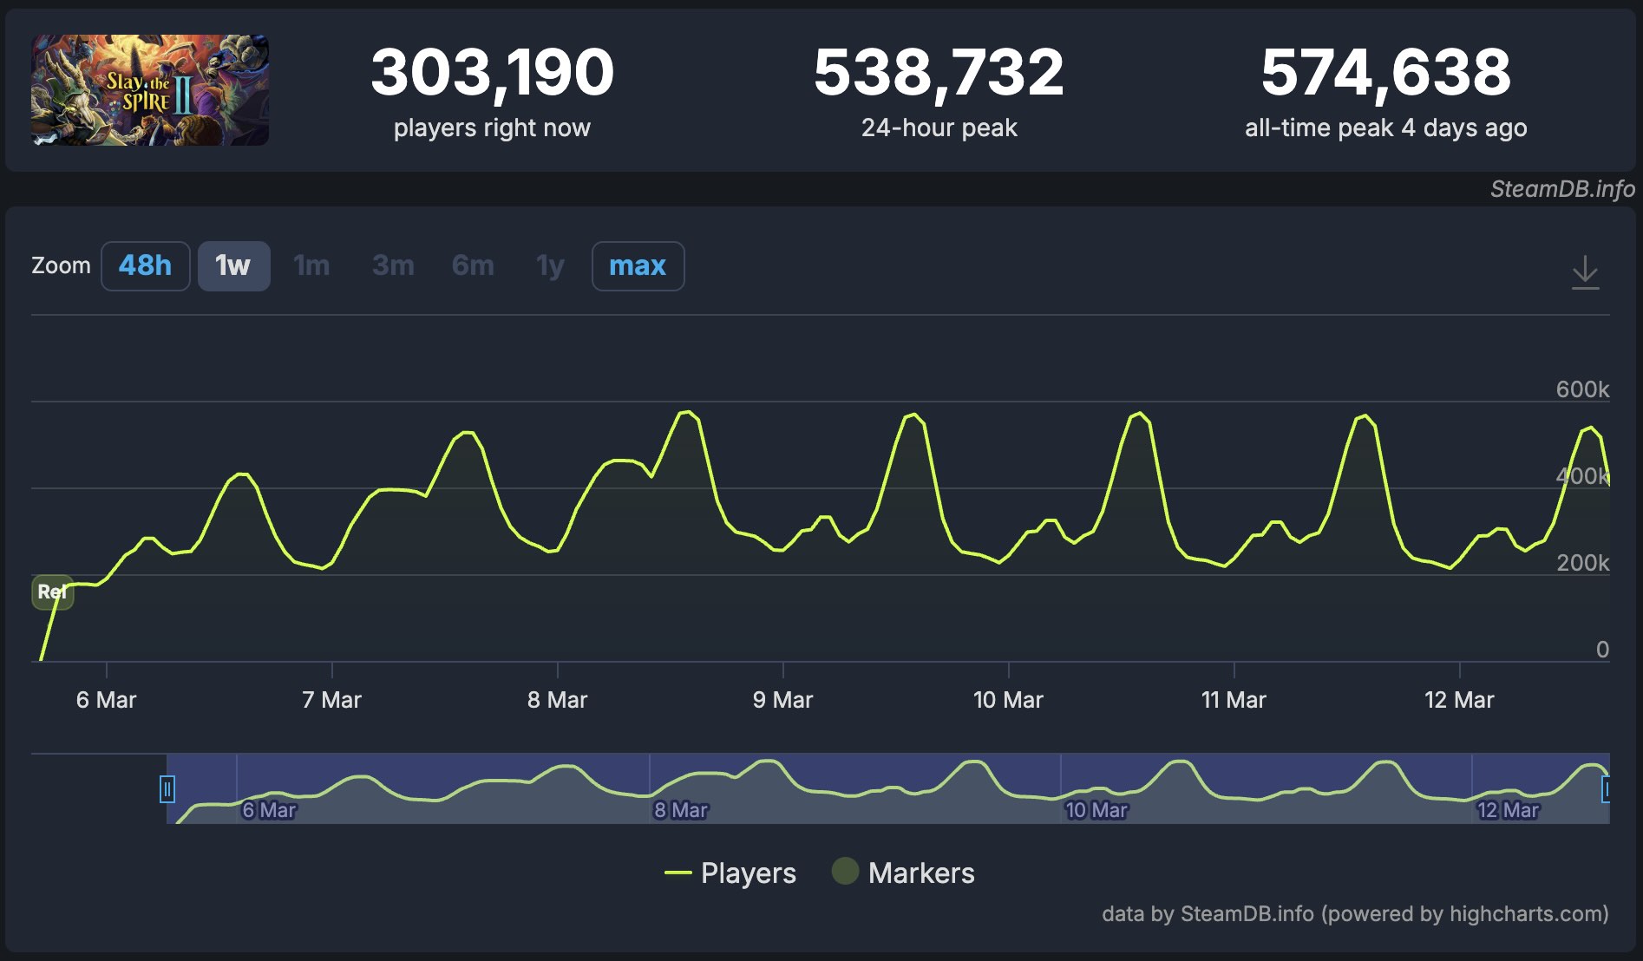Open the highcharts.com data credit link

point(1354,914)
